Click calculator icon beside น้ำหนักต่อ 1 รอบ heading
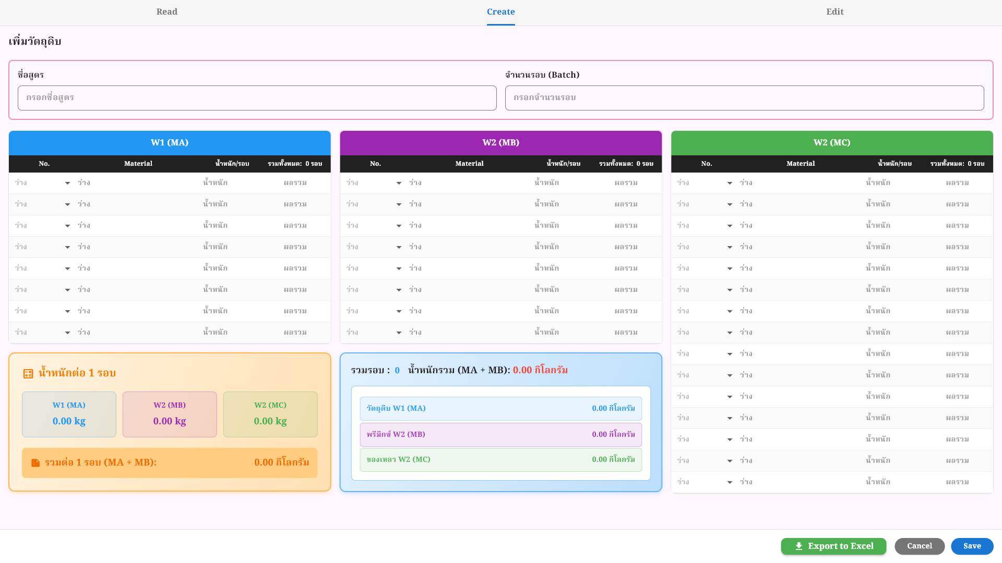1002x563 pixels. [28, 373]
